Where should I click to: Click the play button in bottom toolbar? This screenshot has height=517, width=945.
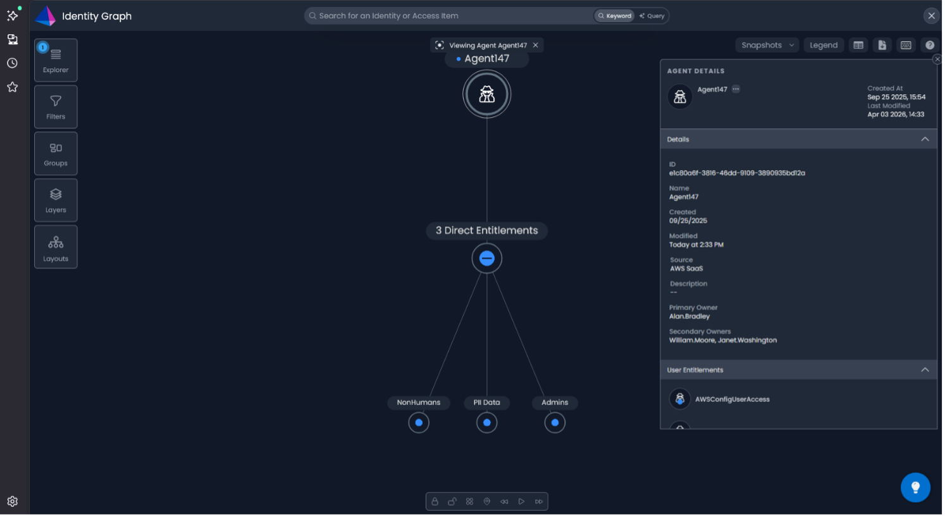coord(522,502)
